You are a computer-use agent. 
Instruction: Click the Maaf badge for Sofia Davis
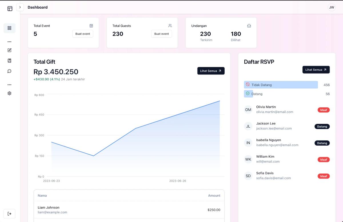click(x=324, y=176)
